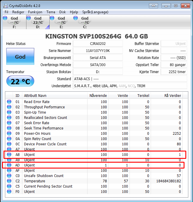Click status orb of Read Error Rate row
This screenshot has width=193, height=202.
click(x=9, y=102)
